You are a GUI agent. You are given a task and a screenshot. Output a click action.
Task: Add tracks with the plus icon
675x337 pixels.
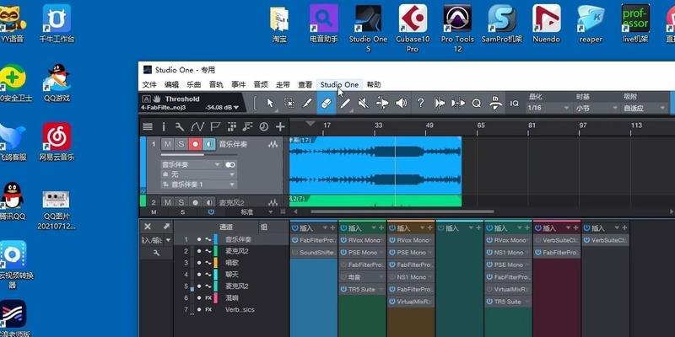[x=280, y=126]
